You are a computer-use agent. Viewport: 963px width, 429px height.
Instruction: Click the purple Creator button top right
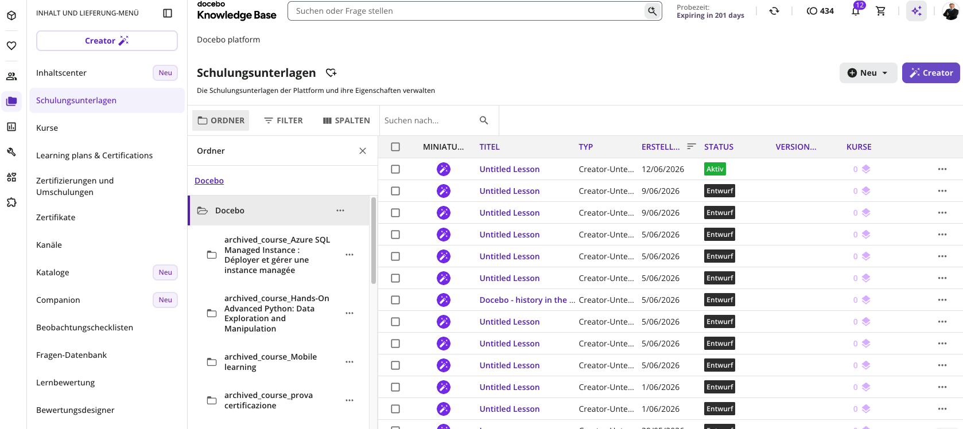(x=931, y=73)
